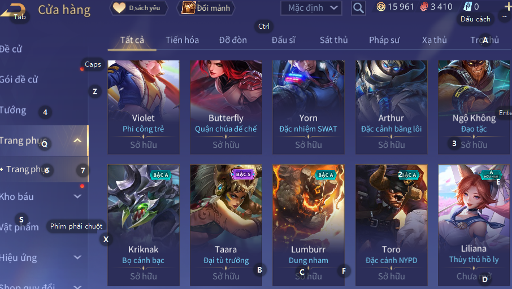Select the Violet Phi công trẻ skin card

pyautogui.click(x=144, y=107)
